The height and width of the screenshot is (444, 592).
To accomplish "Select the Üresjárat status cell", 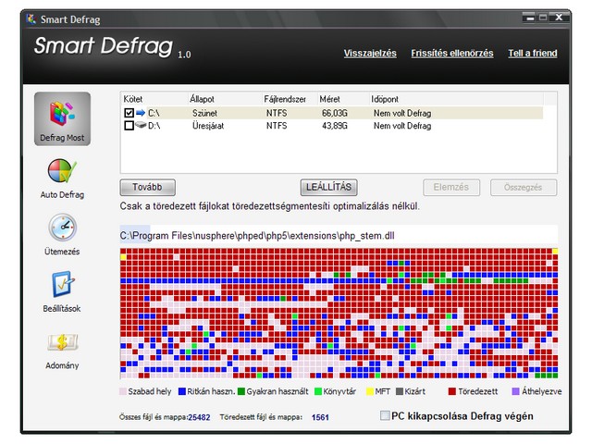I will (208, 126).
